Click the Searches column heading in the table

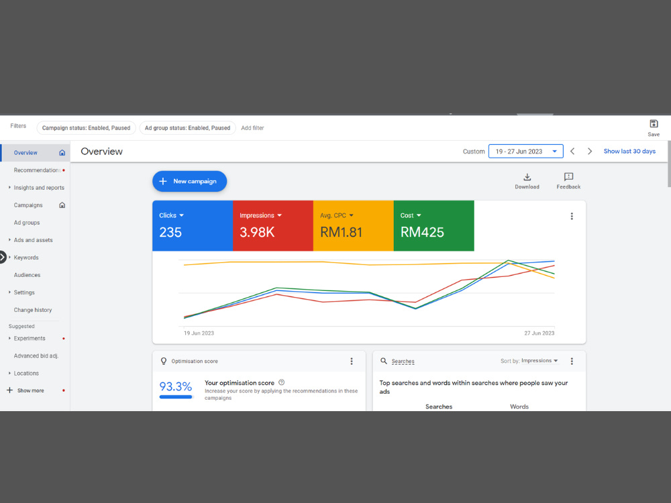click(439, 407)
